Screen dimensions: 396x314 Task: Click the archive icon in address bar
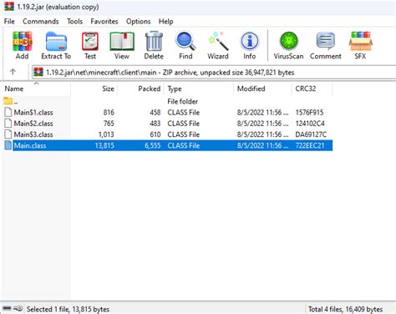pos(38,72)
